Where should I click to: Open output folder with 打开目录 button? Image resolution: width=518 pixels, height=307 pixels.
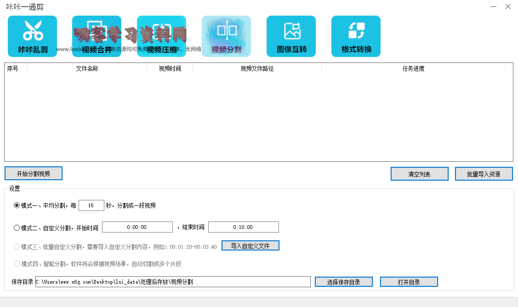coord(409,282)
